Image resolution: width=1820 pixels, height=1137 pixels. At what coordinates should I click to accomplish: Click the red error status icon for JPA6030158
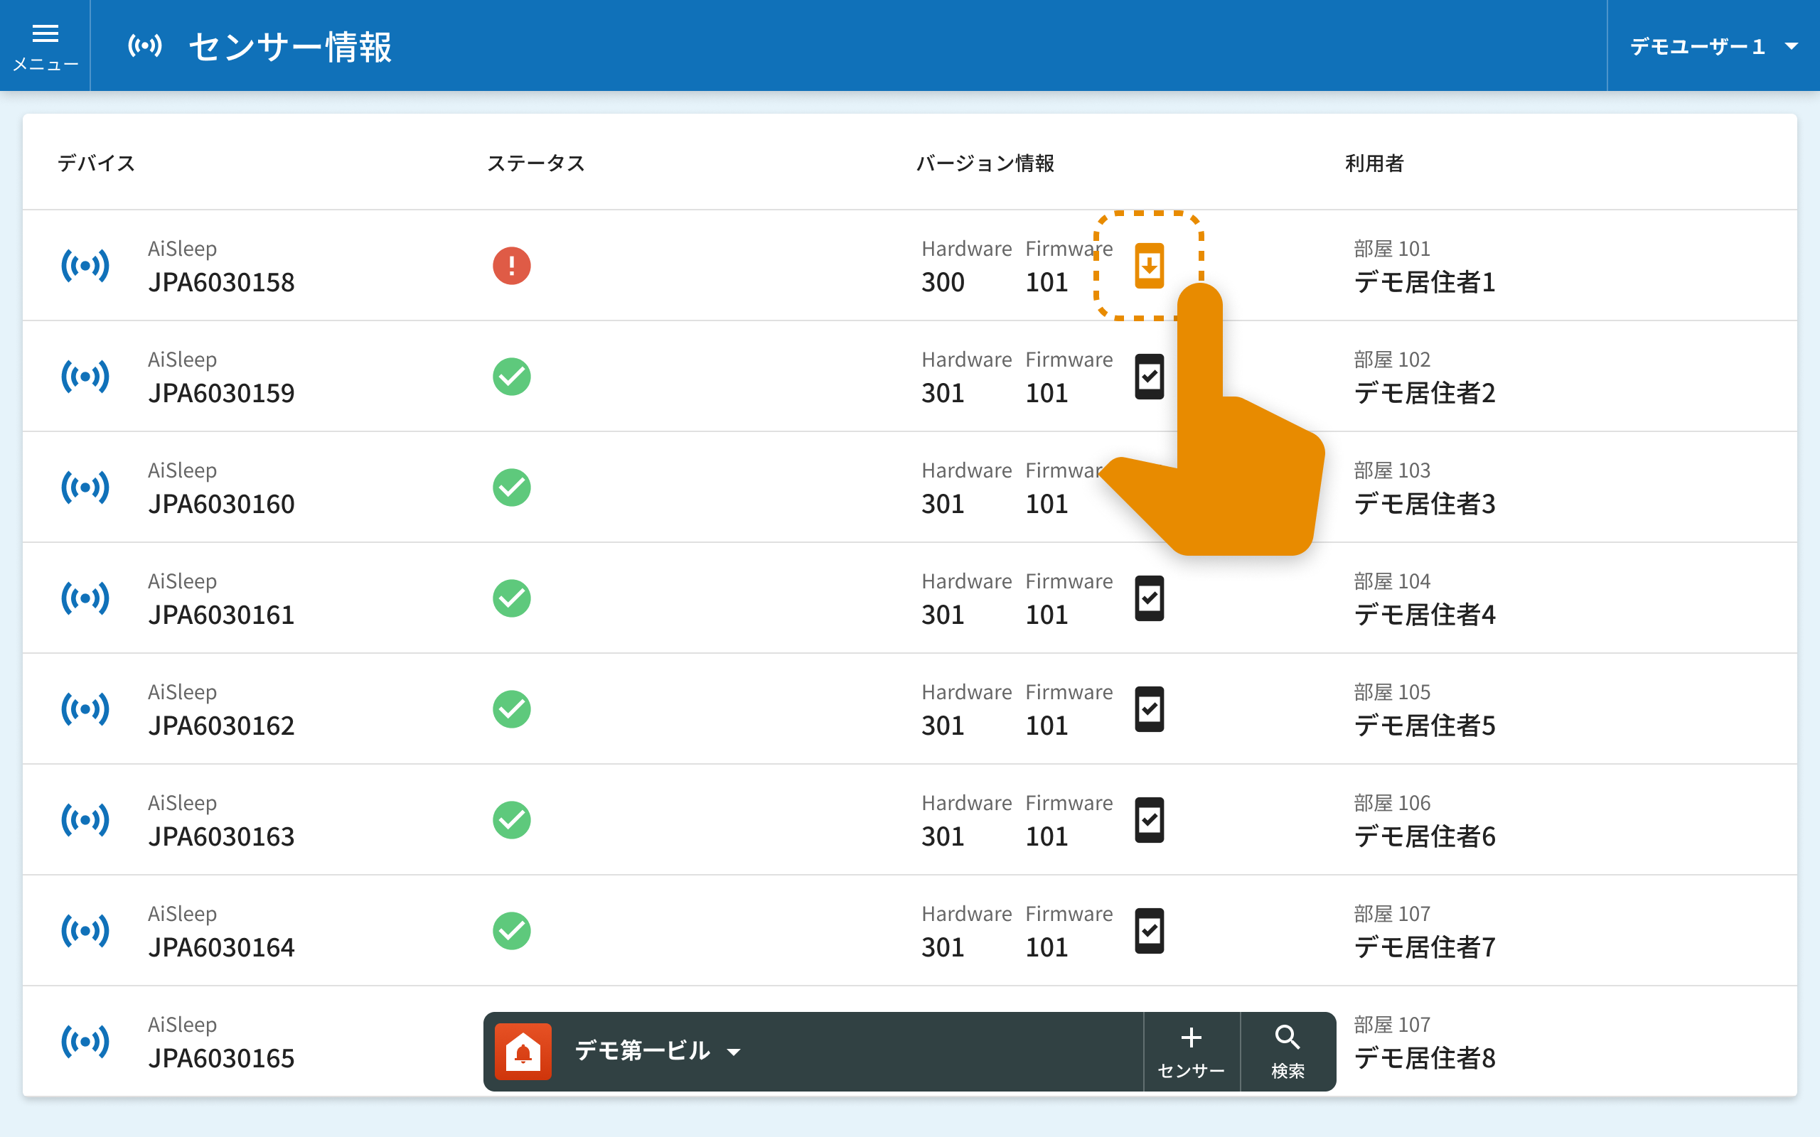tap(511, 266)
